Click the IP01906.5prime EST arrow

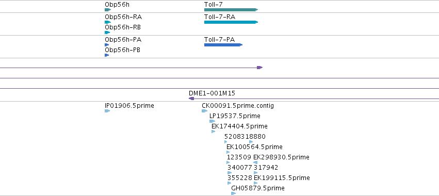pos(107,111)
